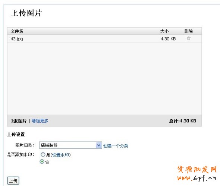Click the www.6pf.cn watermark text

pyautogui.click(x=197, y=178)
